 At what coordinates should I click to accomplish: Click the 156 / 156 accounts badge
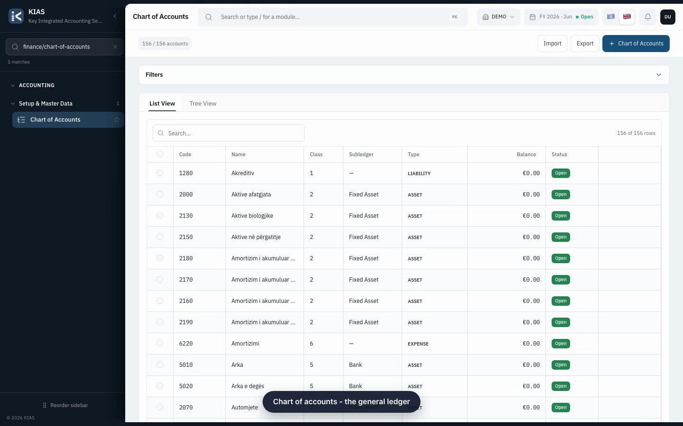tap(165, 44)
